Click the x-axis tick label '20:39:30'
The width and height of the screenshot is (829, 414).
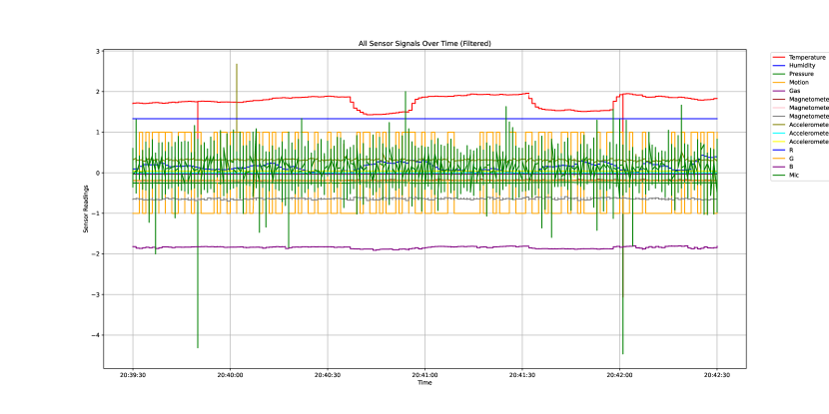(133, 375)
